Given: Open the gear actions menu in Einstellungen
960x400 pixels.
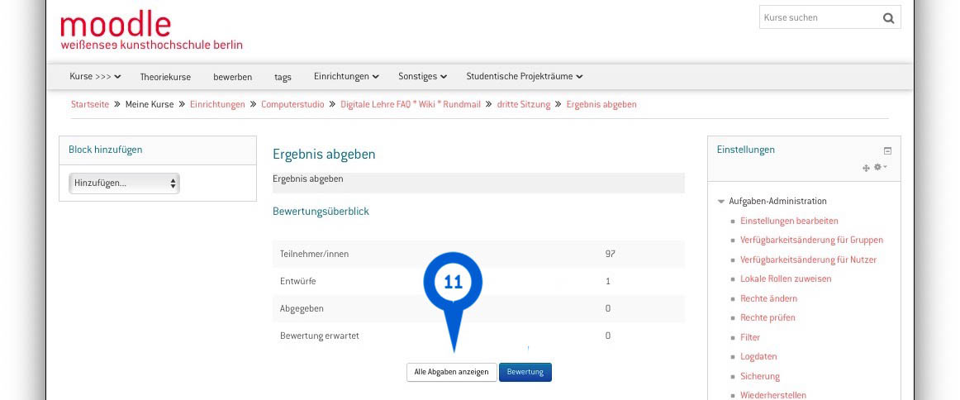Looking at the screenshot, I should point(880,167).
